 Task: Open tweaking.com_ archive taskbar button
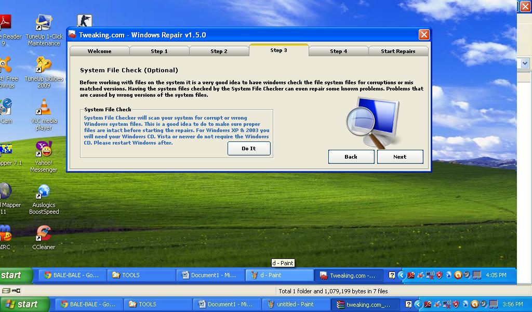tap(365, 304)
